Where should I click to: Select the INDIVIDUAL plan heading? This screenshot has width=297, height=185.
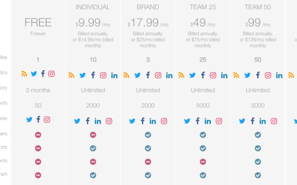pos(93,7)
